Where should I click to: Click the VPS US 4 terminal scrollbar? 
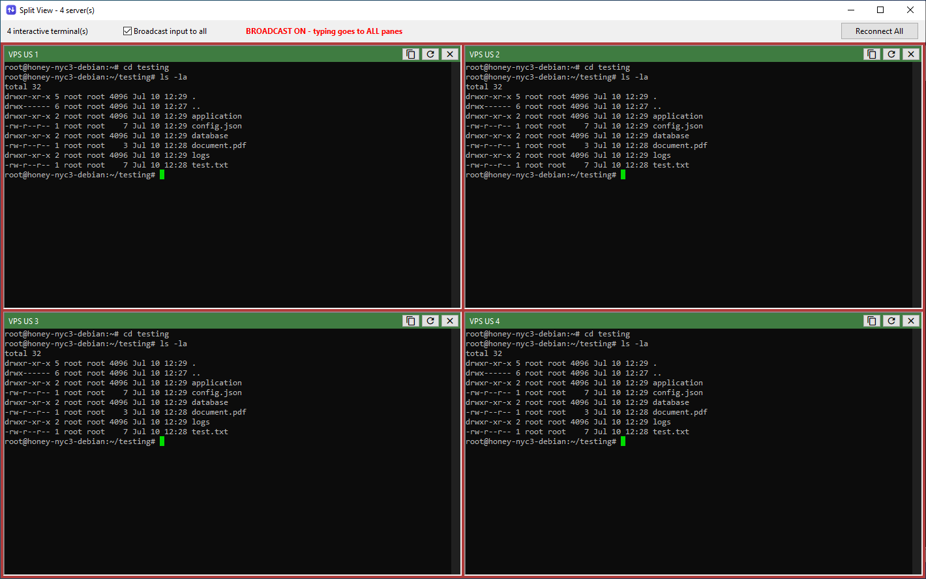(x=916, y=451)
